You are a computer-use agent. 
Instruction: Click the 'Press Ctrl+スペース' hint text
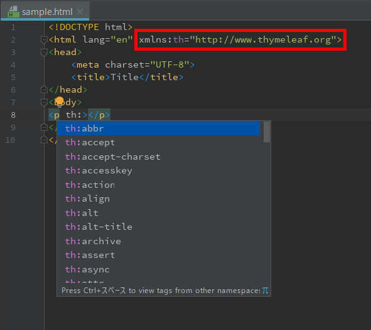[x=94, y=291]
